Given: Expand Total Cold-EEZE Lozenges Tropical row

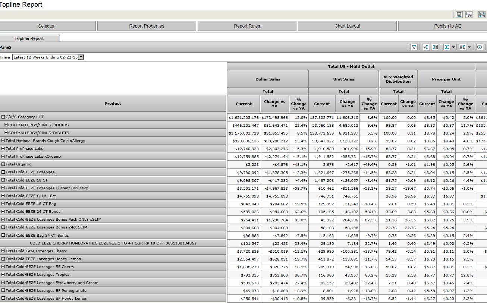Looking at the screenshot, I should 3,274.
